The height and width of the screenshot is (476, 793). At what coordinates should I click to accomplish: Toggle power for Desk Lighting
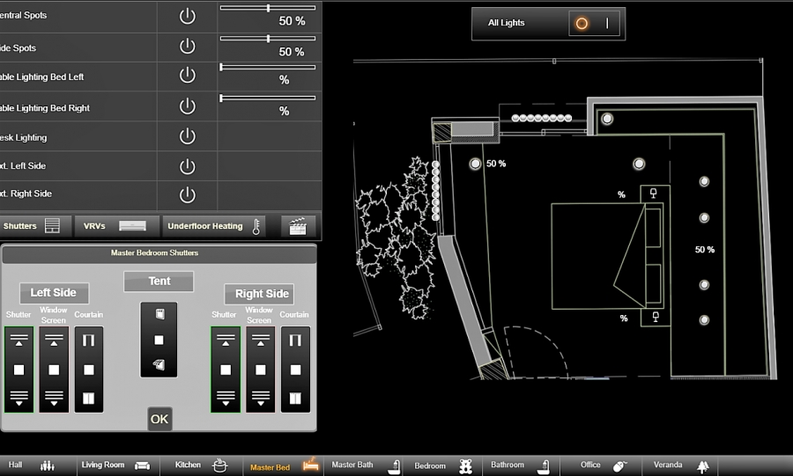pyautogui.click(x=187, y=136)
